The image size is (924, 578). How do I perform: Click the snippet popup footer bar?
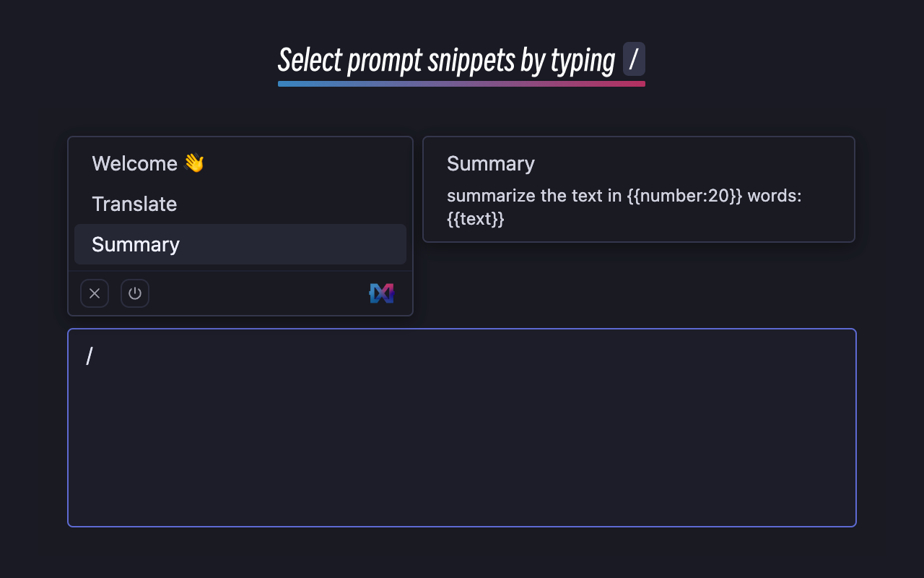[253, 293]
